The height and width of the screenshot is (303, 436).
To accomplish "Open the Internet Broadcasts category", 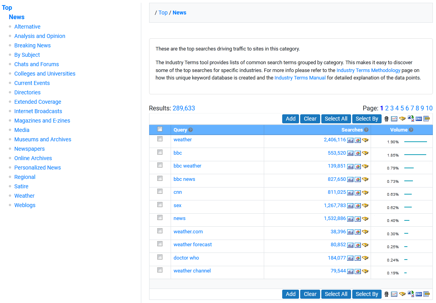I will pos(38,111).
